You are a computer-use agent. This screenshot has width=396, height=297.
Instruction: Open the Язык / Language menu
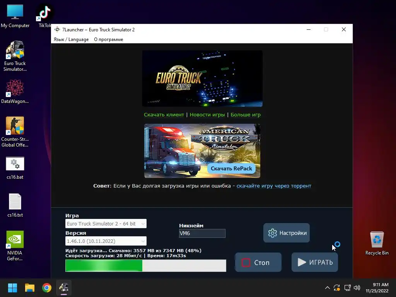pos(71,39)
